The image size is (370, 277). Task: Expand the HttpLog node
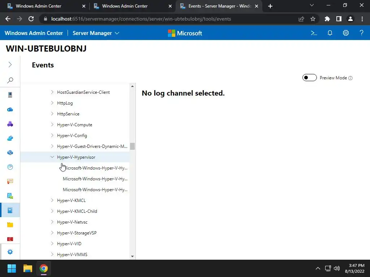[x=52, y=103]
